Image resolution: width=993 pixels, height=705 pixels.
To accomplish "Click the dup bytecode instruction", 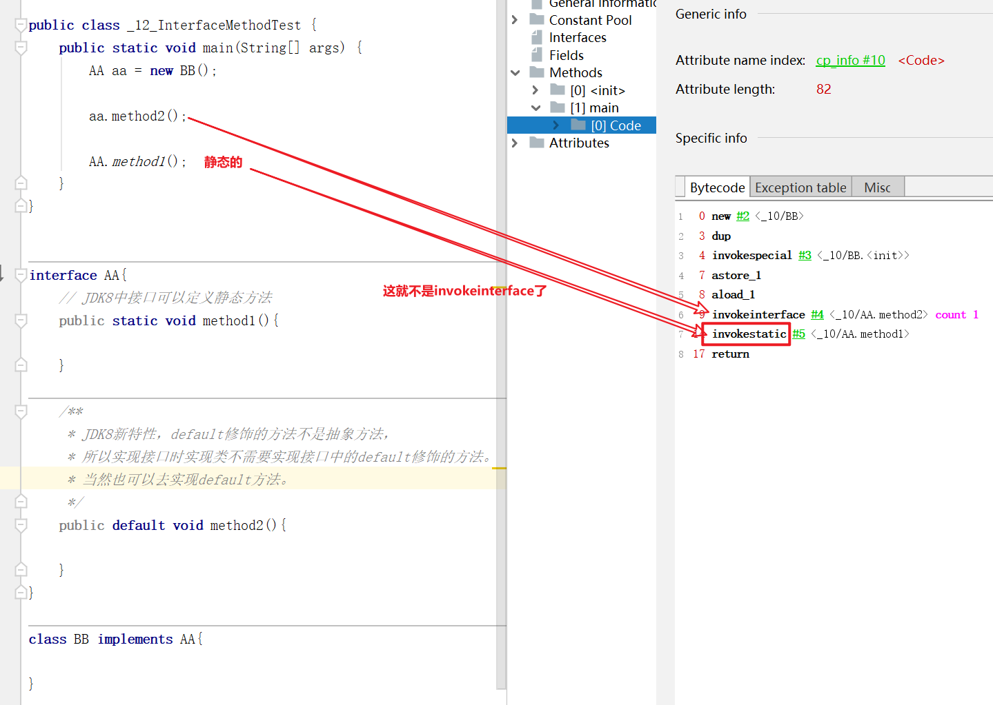I will (x=721, y=236).
